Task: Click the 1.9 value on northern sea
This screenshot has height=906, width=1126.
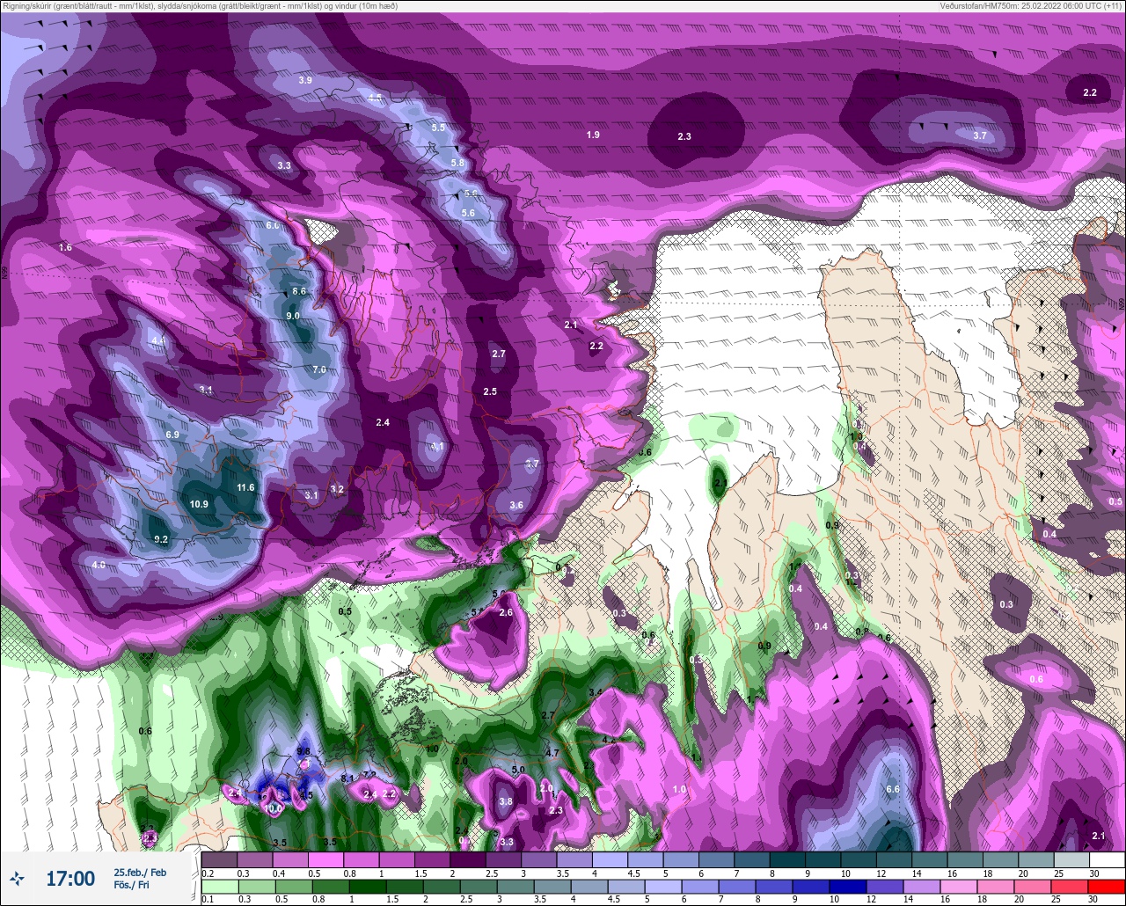Action: point(594,135)
